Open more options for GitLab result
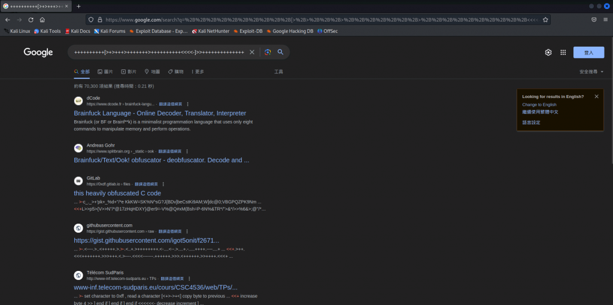613x305 pixels. 163,184
